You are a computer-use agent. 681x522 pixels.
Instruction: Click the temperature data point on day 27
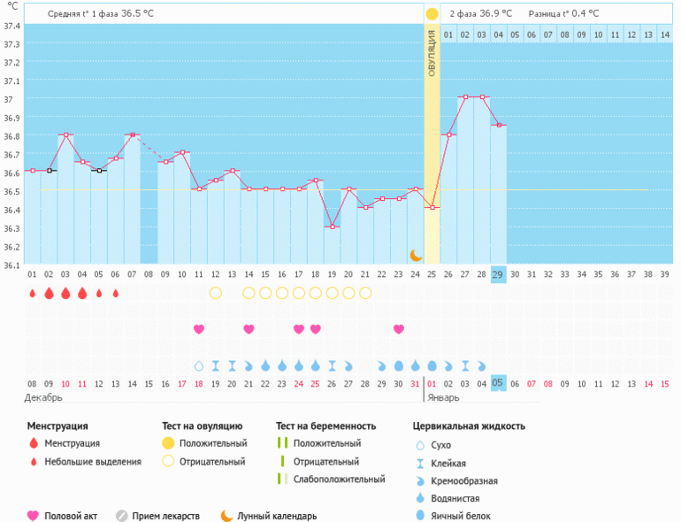(465, 96)
